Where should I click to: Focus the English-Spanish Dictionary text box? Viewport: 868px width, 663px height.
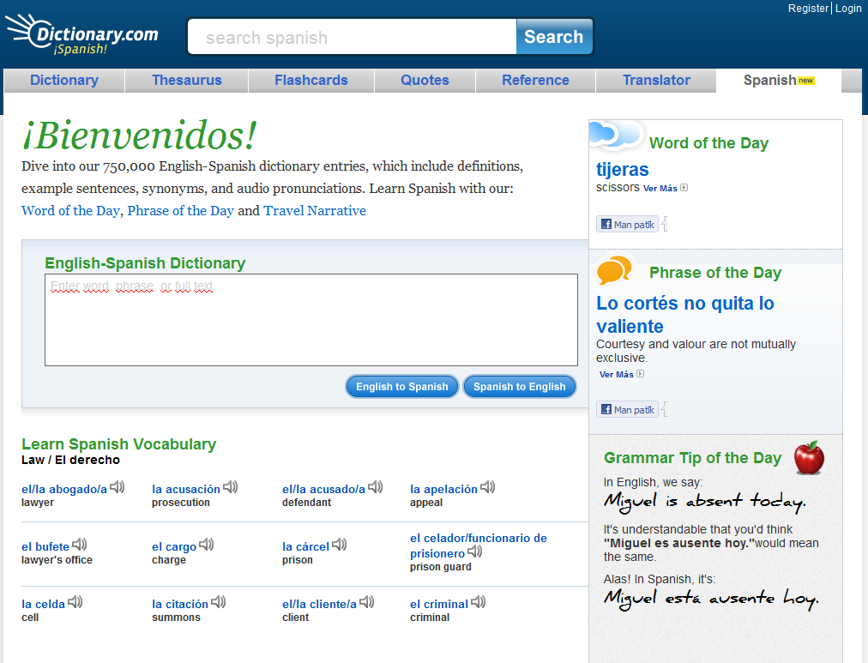[x=310, y=320]
